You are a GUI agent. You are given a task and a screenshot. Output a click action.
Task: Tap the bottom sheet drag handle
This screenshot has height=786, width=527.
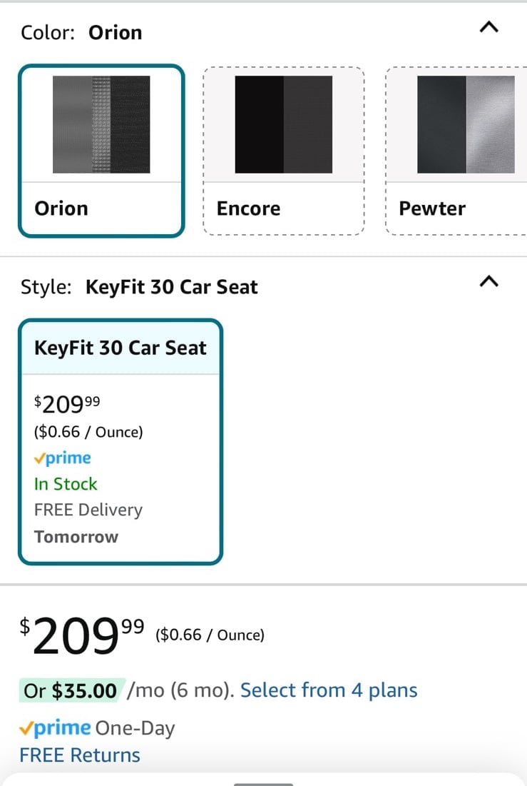tap(264, 784)
